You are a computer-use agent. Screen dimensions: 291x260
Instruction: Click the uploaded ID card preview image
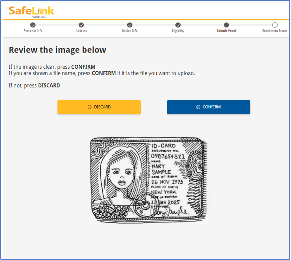point(149,180)
